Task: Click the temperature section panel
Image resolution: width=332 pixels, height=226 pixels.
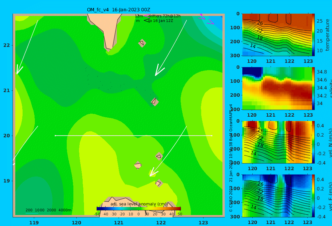Action: 277,35
